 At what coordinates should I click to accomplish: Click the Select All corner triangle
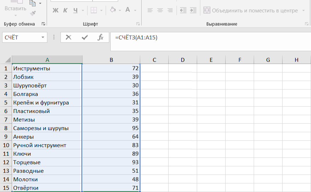tap(7, 60)
